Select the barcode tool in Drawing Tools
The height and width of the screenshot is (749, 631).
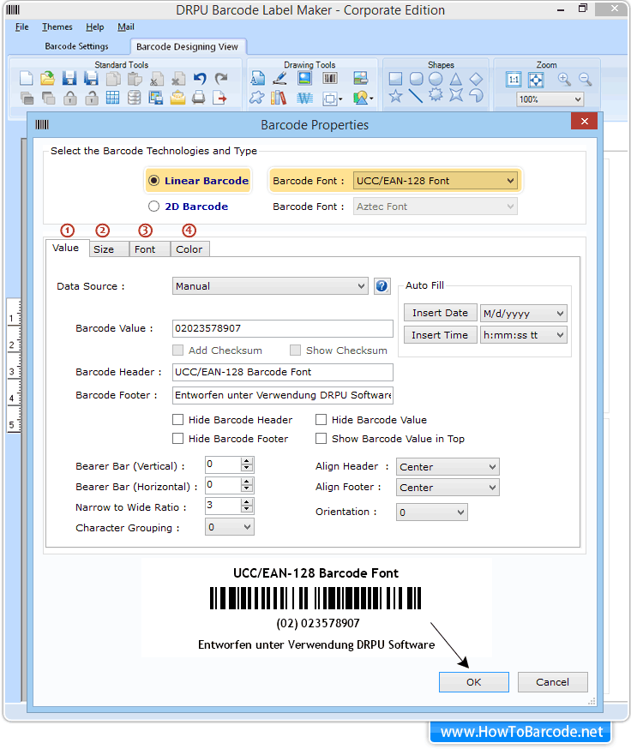click(330, 79)
